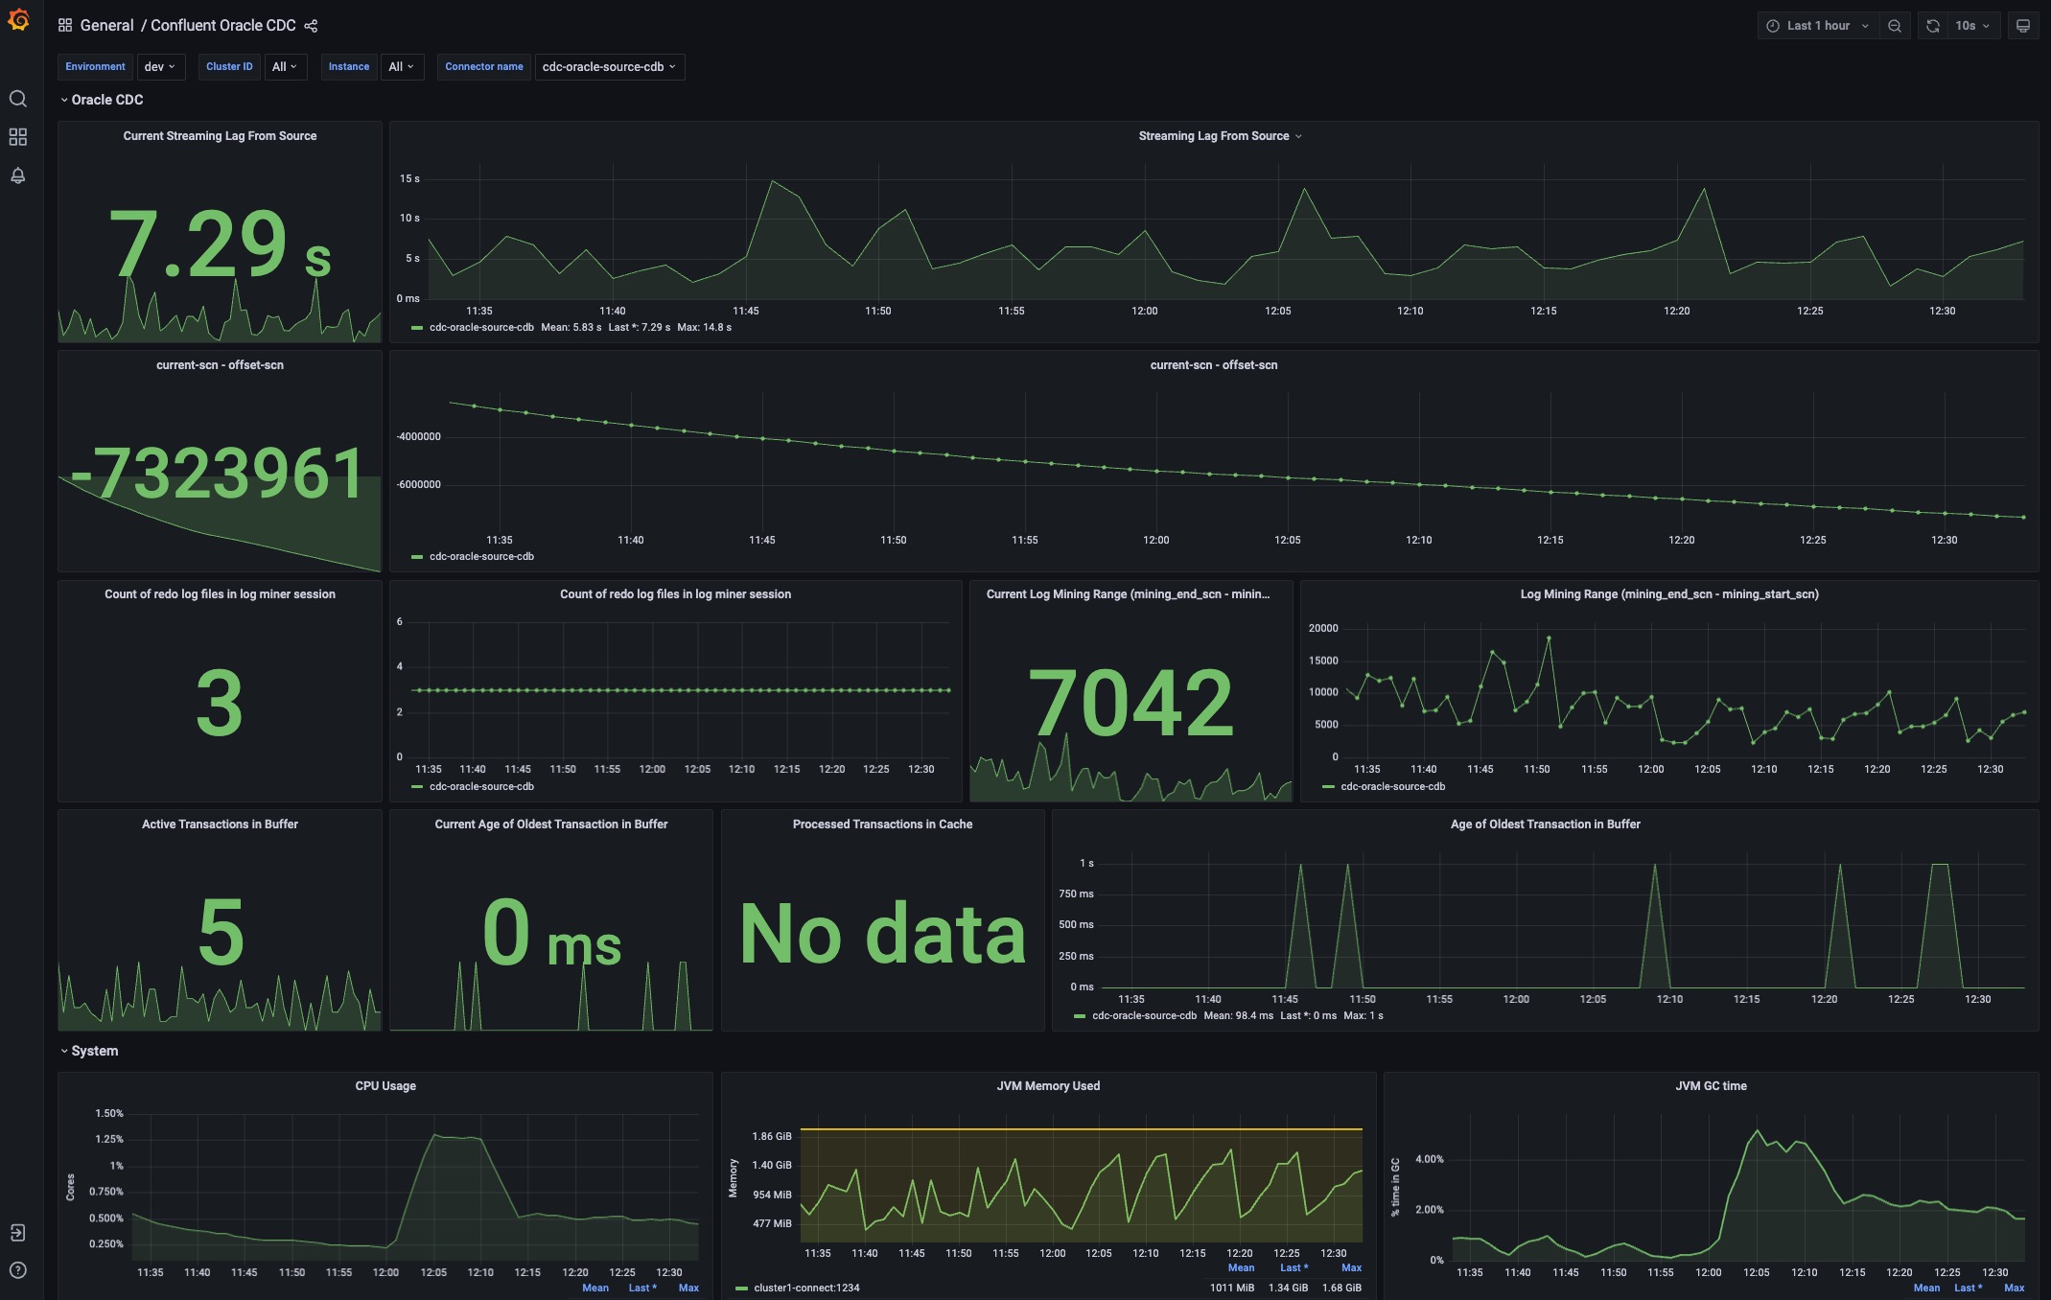Image resolution: width=2051 pixels, height=1300 pixels.
Task: Sort CPU Usage legend by Mean
Action: [x=595, y=1288]
